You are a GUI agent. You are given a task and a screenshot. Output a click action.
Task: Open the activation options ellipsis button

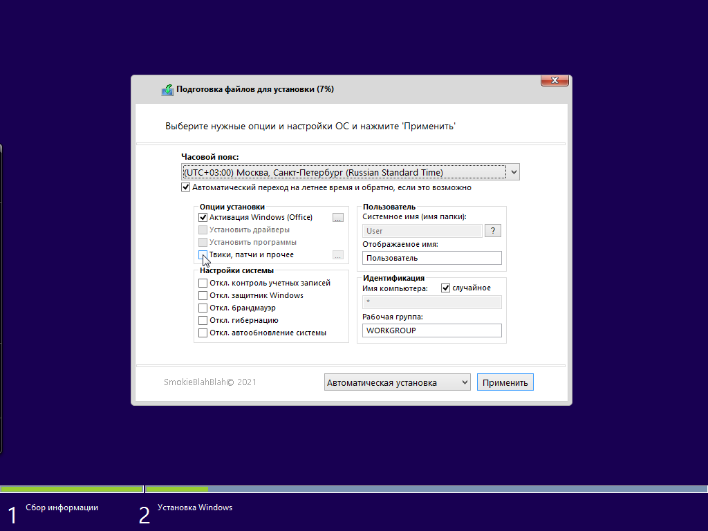[337, 218]
